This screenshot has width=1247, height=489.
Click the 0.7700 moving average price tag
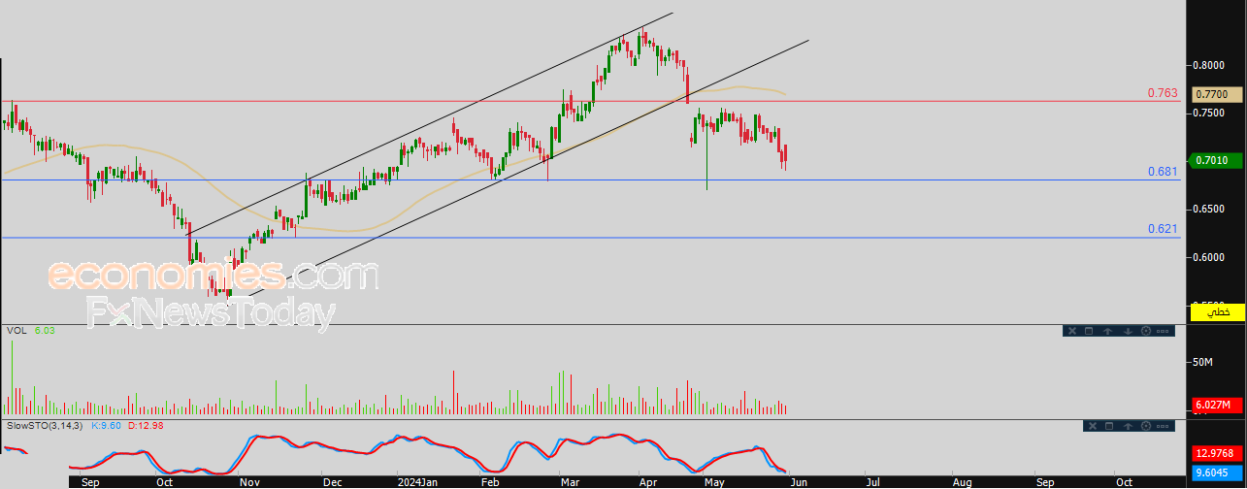(x=1213, y=94)
